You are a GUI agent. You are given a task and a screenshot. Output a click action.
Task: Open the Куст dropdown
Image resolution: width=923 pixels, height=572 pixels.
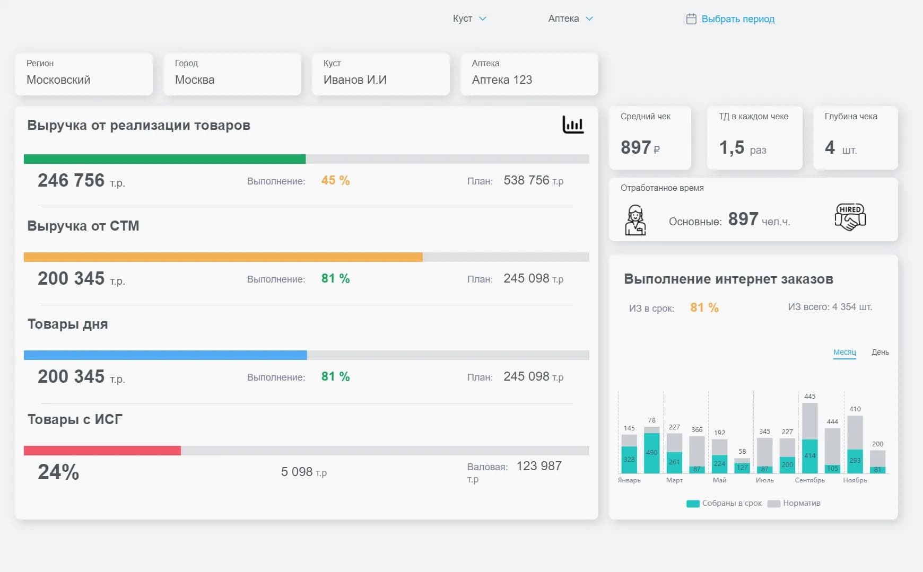coord(469,19)
